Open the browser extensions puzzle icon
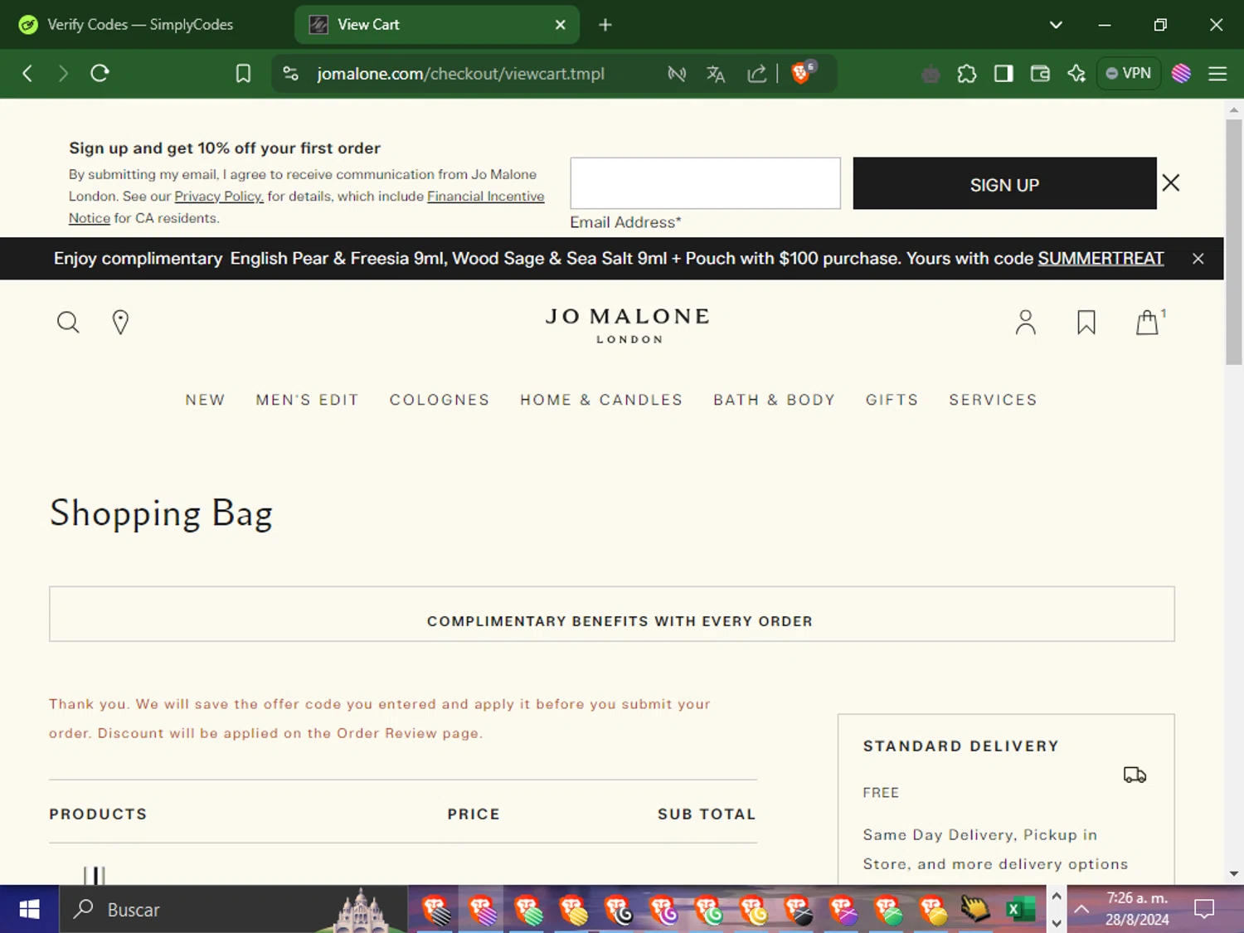Image resolution: width=1244 pixels, height=933 pixels. (x=967, y=74)
